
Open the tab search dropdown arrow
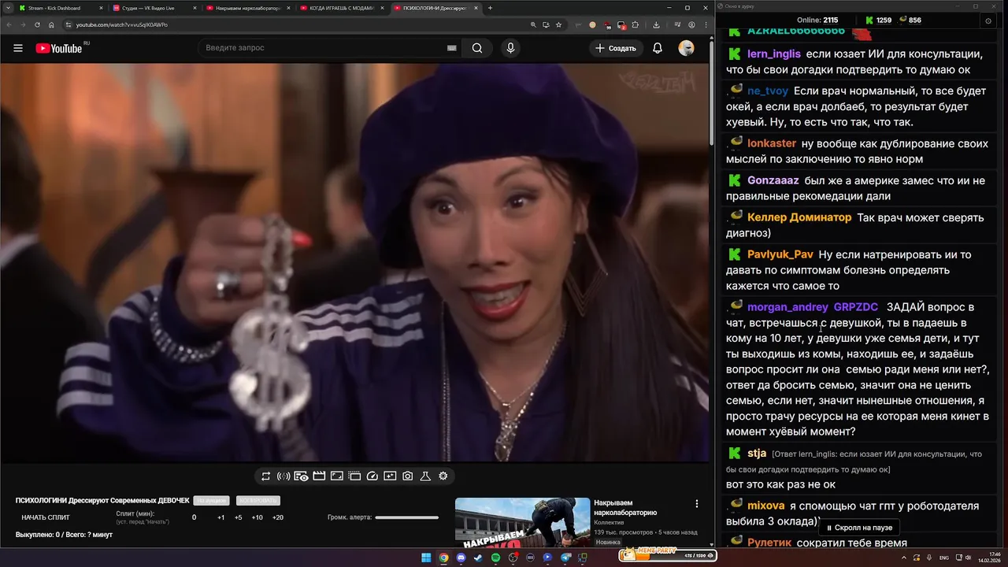(x=7, y=8)
